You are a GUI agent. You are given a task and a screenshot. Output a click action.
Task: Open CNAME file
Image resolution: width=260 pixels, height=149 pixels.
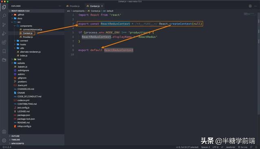tap(36, 93)
